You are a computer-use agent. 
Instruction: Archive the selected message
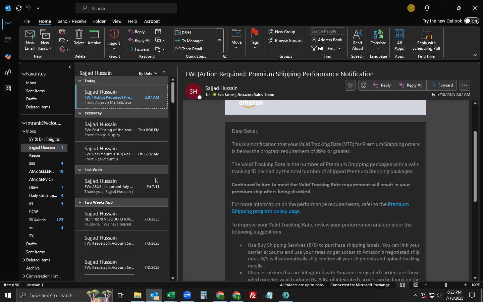pyautogui.click(x=94, y=37)
